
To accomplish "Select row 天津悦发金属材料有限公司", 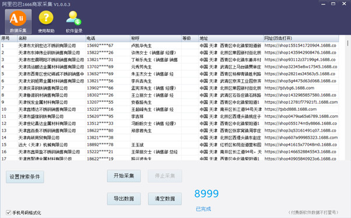I will pyautogui.click(x=170, y=102).
